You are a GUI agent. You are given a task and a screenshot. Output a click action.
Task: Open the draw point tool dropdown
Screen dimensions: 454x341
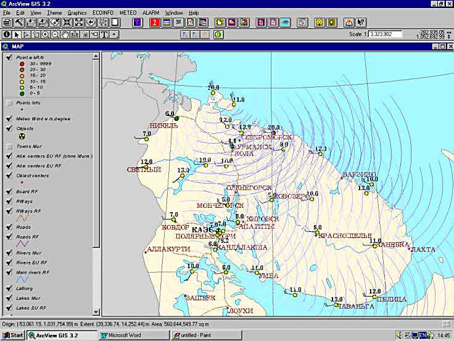click(114, 35)
